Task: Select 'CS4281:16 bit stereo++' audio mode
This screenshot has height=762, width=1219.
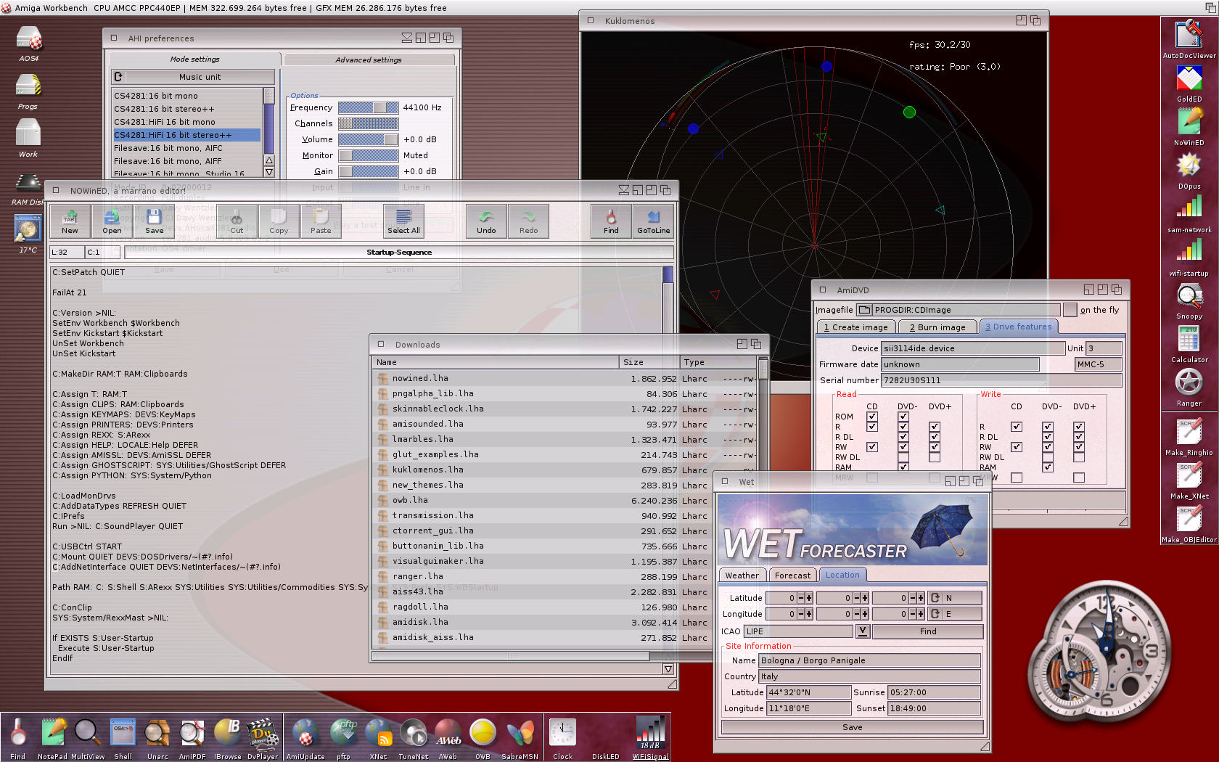Action: 186,109
